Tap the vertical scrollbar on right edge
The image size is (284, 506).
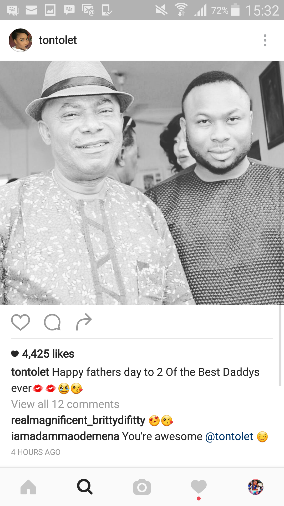(x=280, y=345)
